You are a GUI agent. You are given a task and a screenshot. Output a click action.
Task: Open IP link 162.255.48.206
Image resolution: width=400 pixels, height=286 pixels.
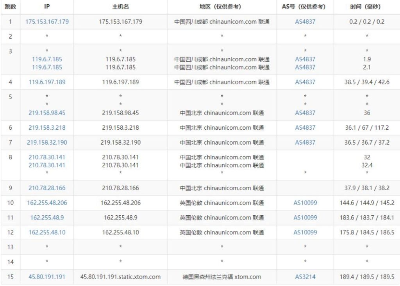[46, 203]
